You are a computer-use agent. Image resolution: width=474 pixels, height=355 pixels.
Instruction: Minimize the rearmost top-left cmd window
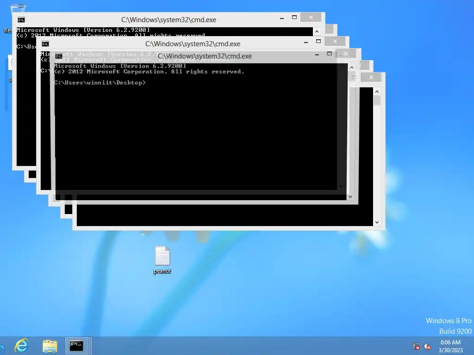282,18
